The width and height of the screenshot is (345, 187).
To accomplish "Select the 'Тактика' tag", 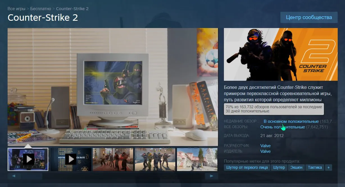I will pyautogui.click(x=315, y=167).
